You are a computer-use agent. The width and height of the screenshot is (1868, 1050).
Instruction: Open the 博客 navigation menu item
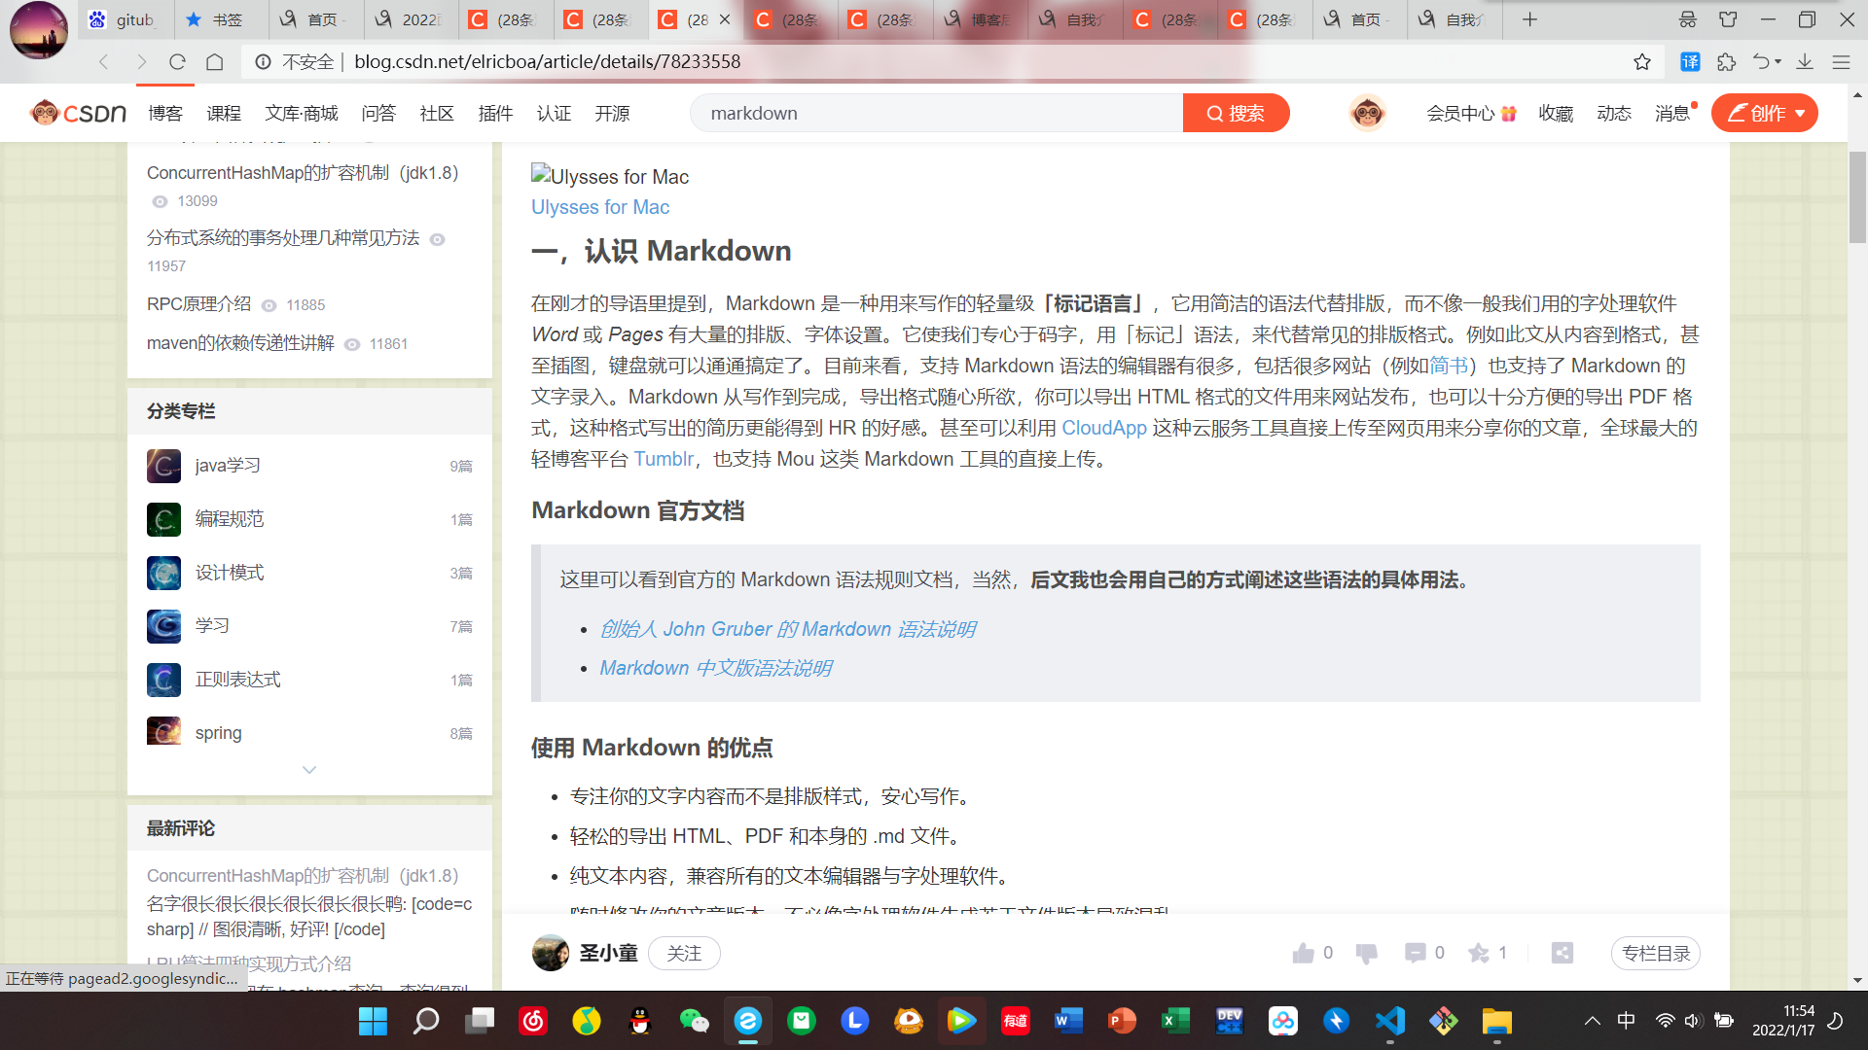click(x=165, y=114)
